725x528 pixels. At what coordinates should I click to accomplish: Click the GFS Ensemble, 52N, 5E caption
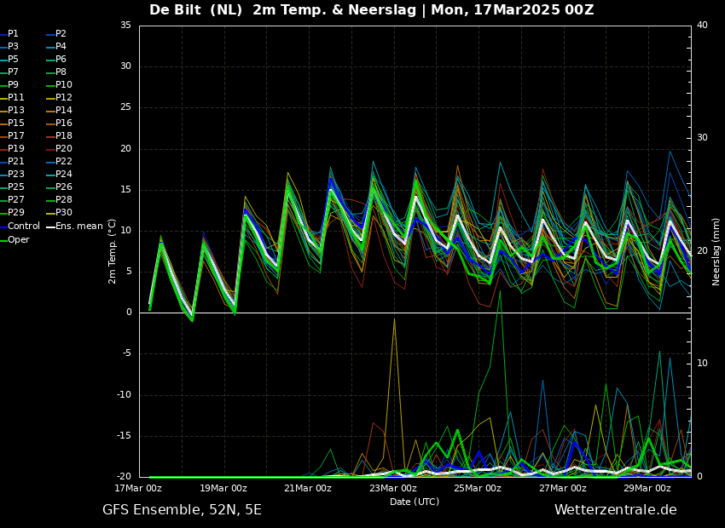coord(182,510)
